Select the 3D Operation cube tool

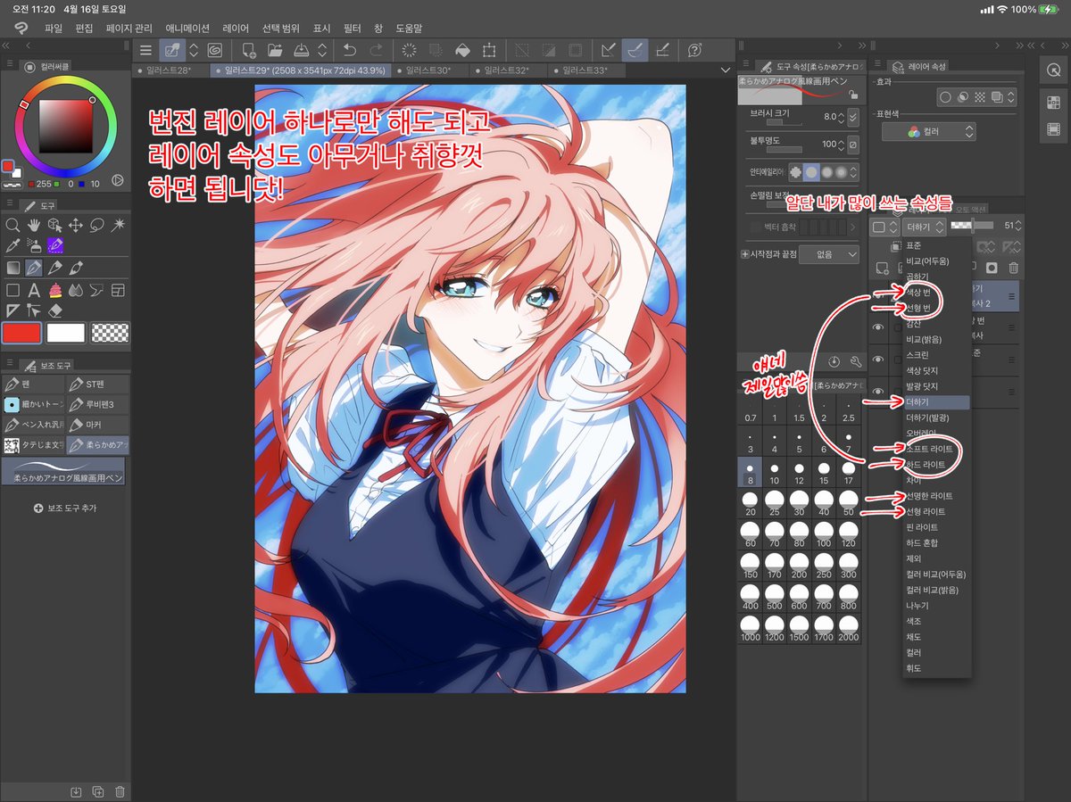point(55,225)
